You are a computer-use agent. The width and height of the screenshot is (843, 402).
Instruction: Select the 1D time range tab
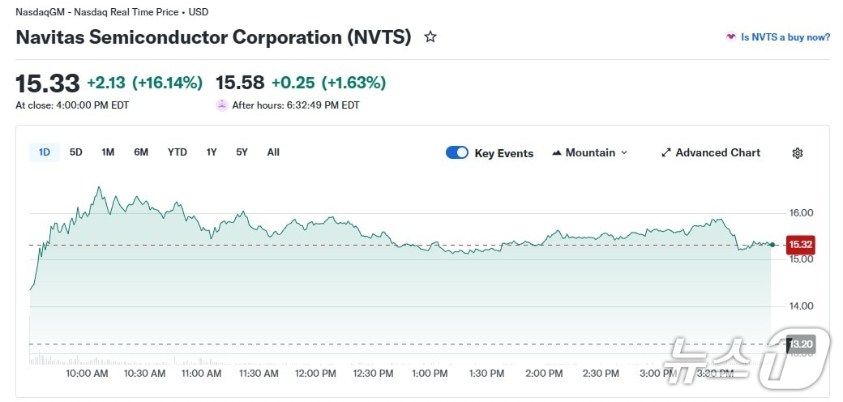pos(45,152)
